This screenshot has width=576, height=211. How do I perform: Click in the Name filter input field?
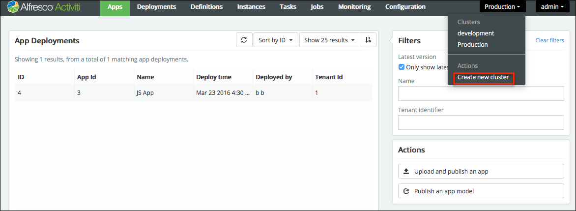481,93
